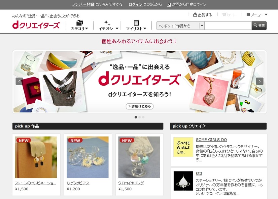
Task: Click the magnifier 検索 search button
Action: point(259,26)
